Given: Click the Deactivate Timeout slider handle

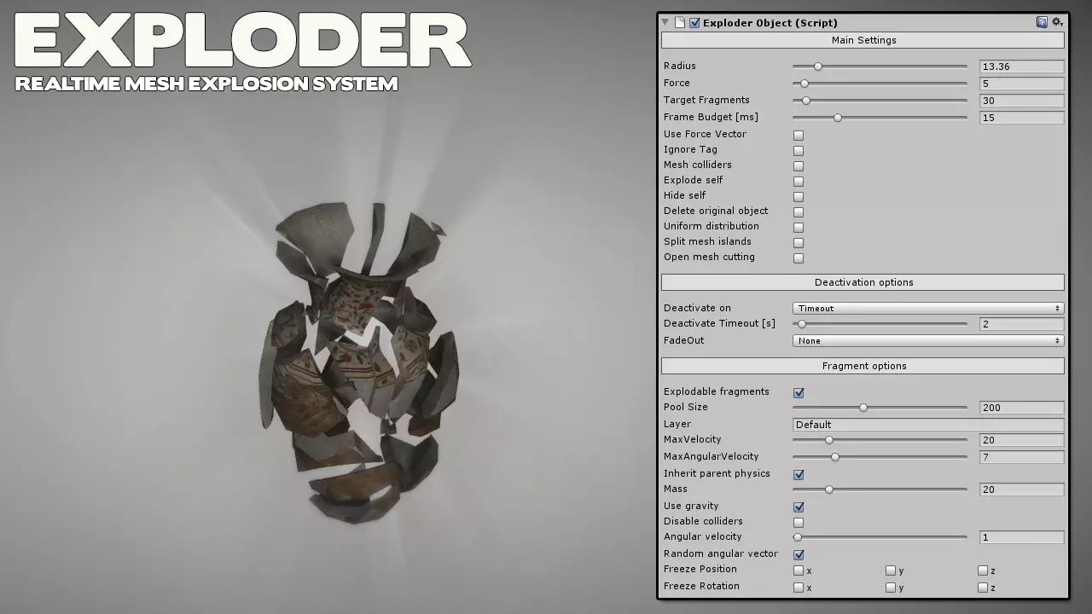Looking at the screenshot, I should click(801, 324).
